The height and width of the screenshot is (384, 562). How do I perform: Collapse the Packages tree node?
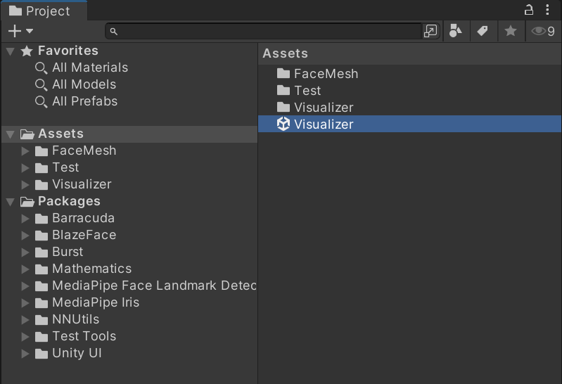pos(11,202)
